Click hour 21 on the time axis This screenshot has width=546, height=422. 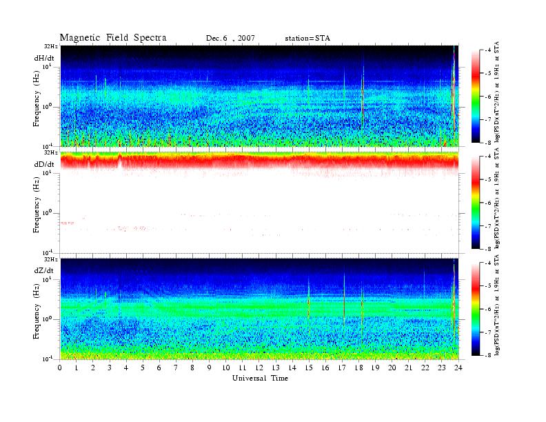point(408,368)
